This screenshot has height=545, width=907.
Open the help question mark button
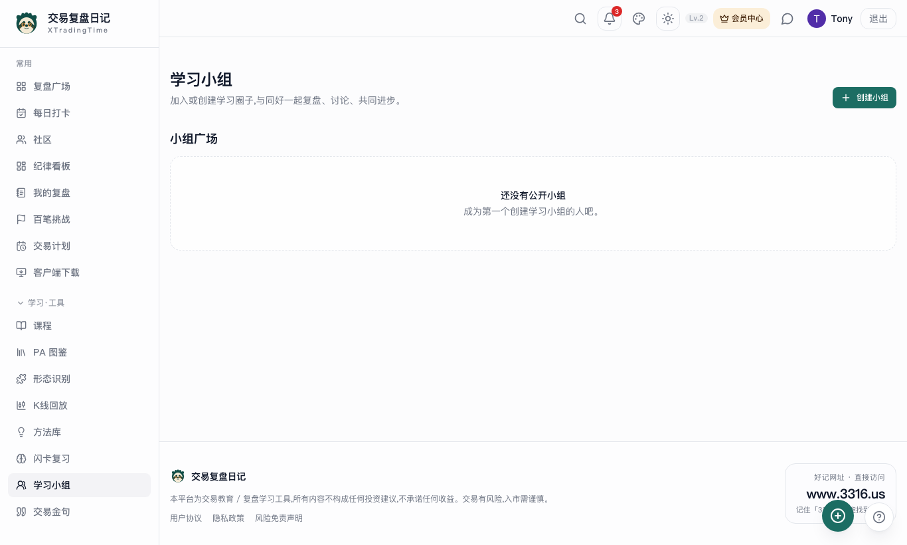(879, 517)
